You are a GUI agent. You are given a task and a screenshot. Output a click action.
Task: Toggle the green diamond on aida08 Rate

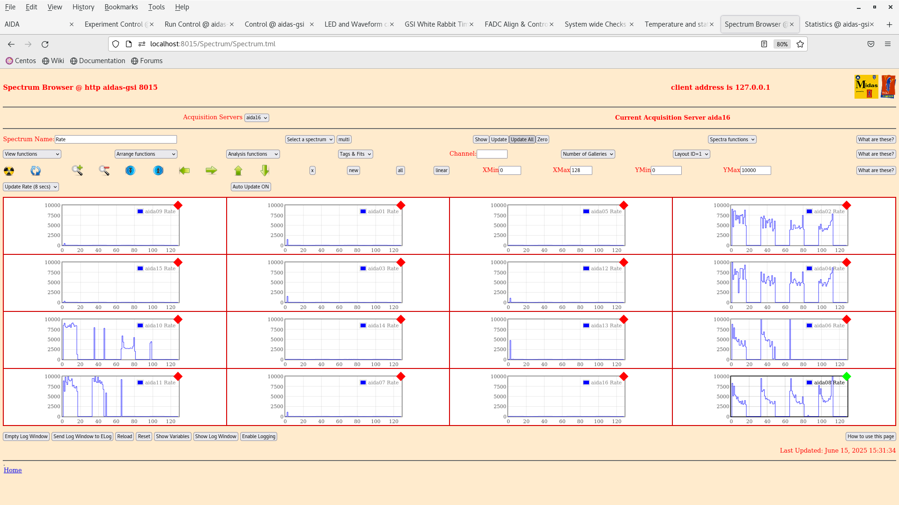click(x=846, y=376)
